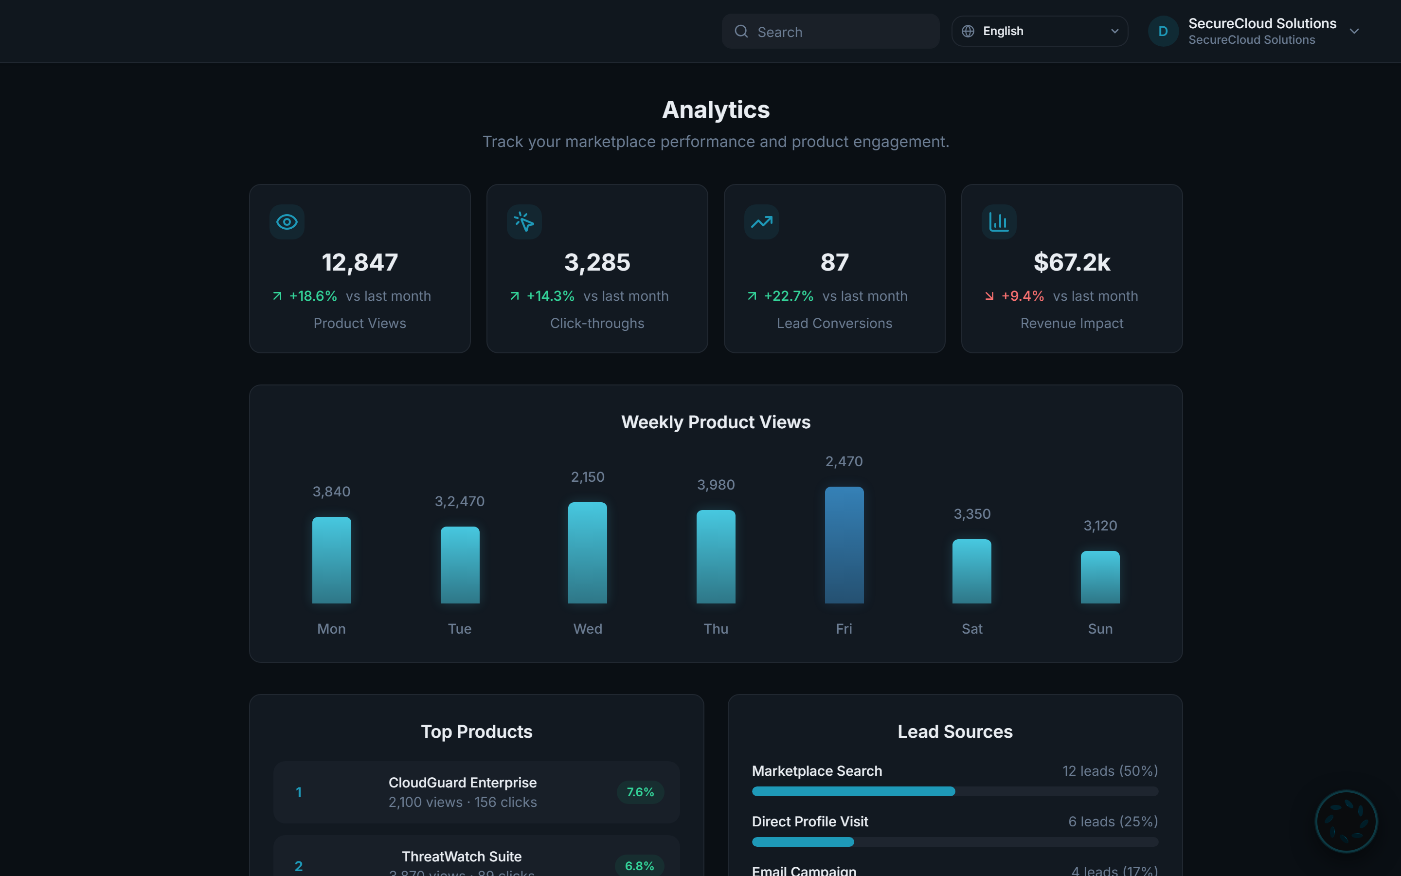Click the up arrow beside +14.3%

coord(515,296)
